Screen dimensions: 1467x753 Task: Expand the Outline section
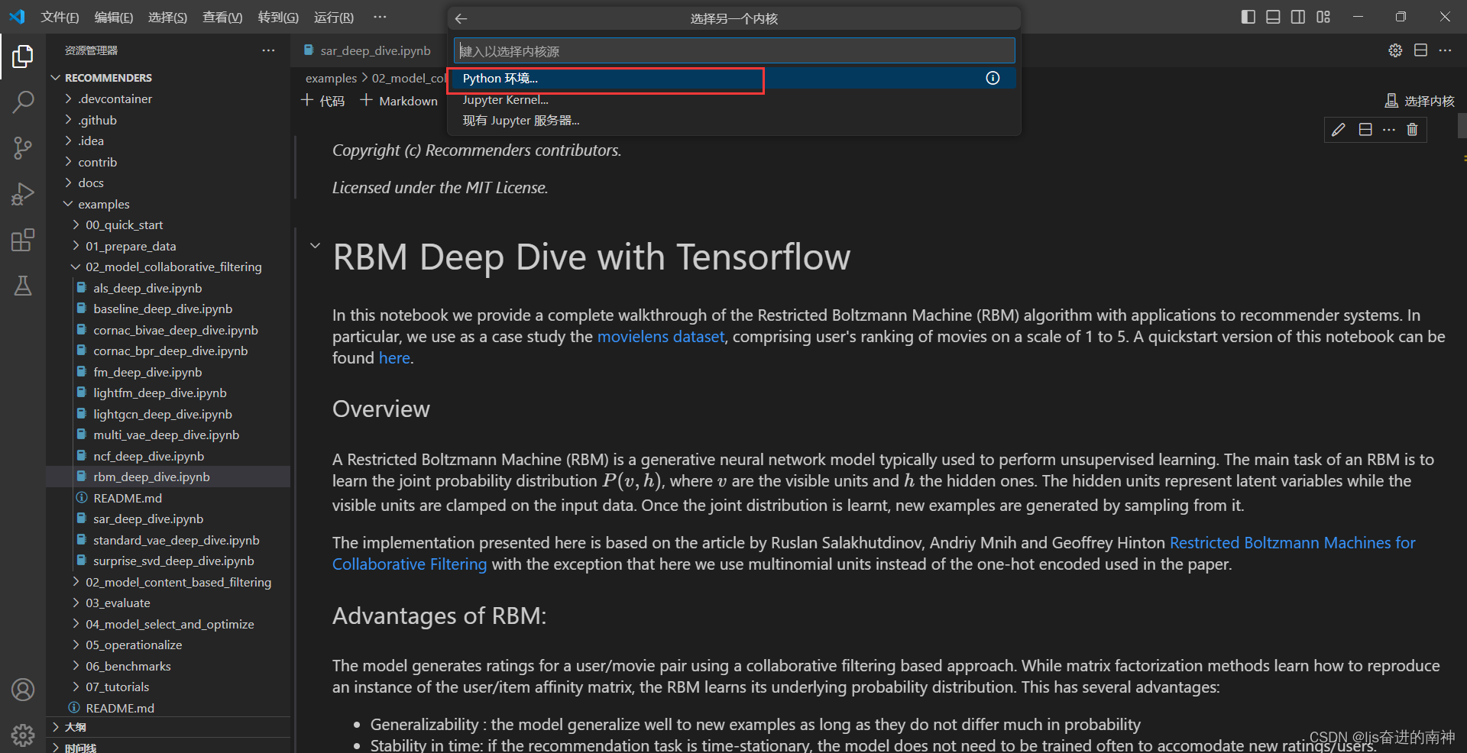168,727
